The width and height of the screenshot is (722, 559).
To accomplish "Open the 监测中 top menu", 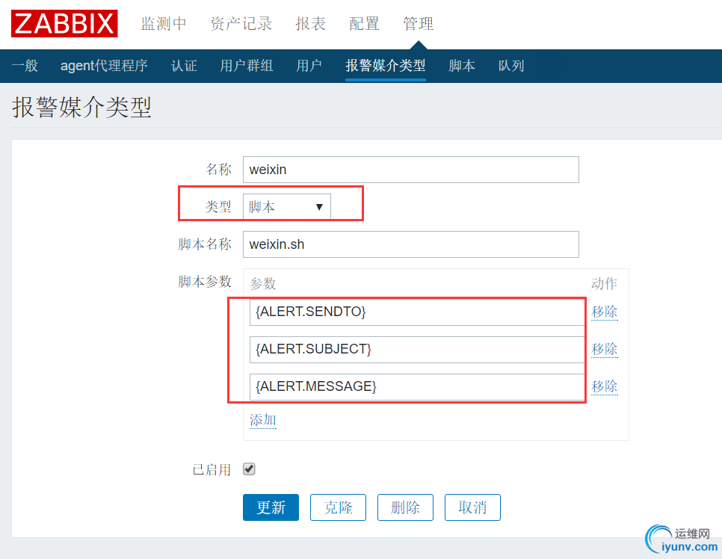I will (164, 24).
